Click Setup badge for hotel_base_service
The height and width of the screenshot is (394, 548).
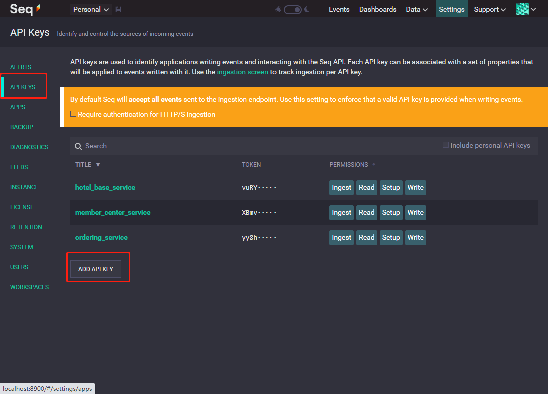coord(391,188)
